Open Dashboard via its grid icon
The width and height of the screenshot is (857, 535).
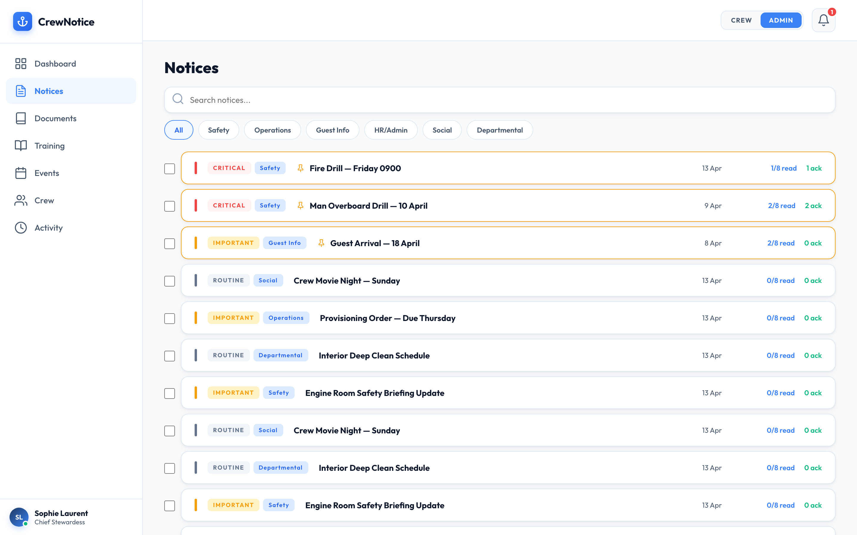[21, 64]
